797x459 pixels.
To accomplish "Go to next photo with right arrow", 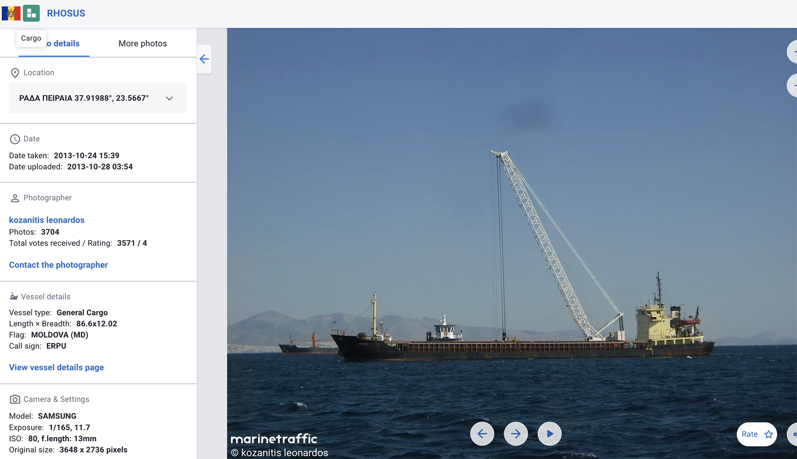I will (516, 434).
